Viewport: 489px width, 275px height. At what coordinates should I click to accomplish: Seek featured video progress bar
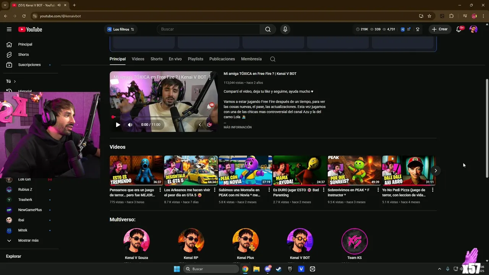164,117
